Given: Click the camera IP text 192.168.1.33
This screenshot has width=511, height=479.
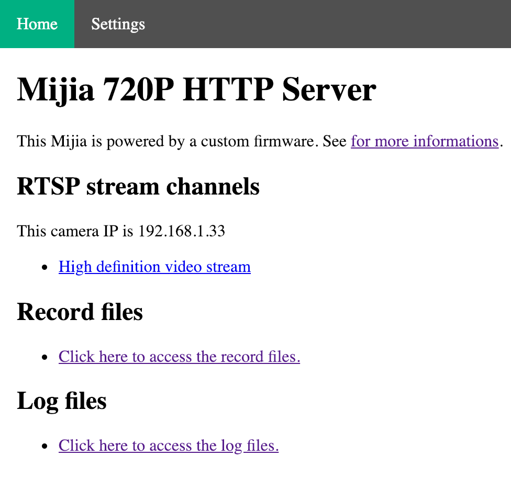Looking at the screenshot, I should click(x=182, y=231).
